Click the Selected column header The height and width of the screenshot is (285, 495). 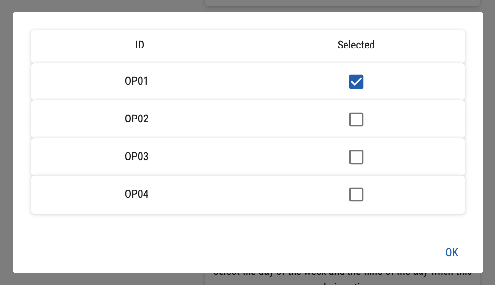[x=356, y=45]
